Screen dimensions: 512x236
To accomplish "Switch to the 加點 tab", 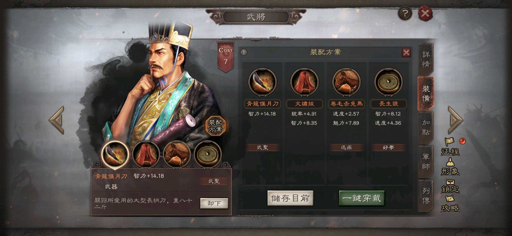I will click(x=426, y=128).
